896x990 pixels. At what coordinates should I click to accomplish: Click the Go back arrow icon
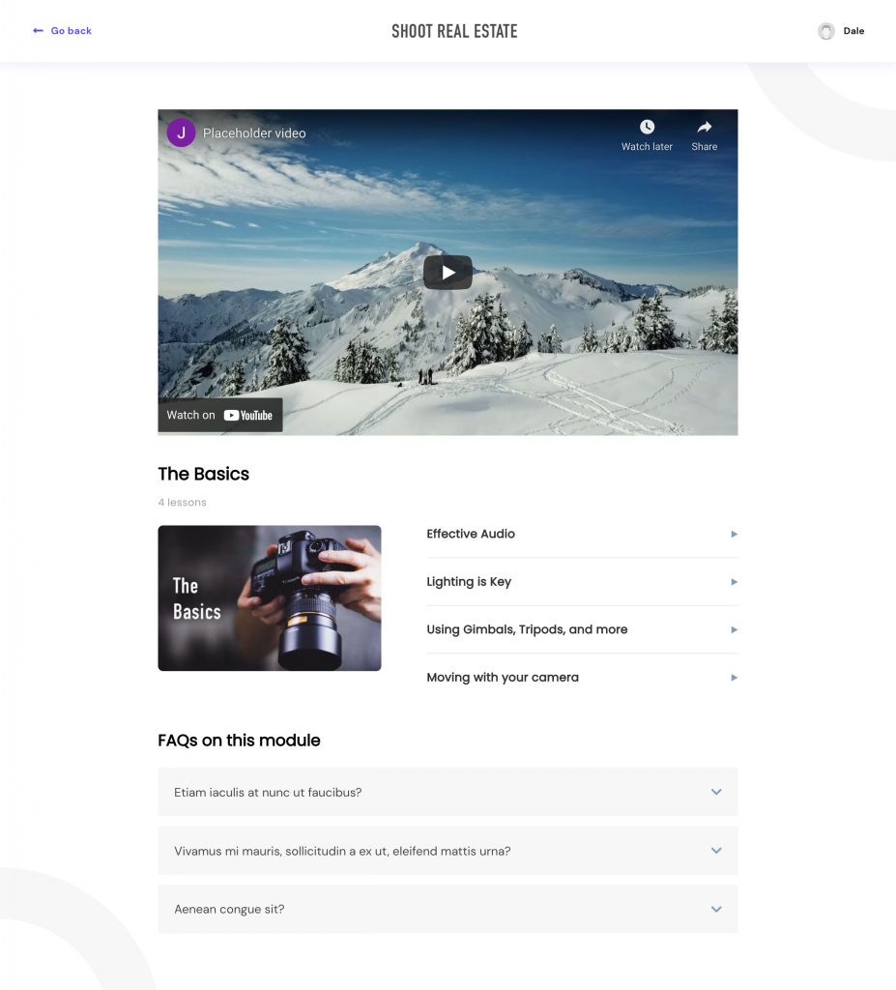38,30
